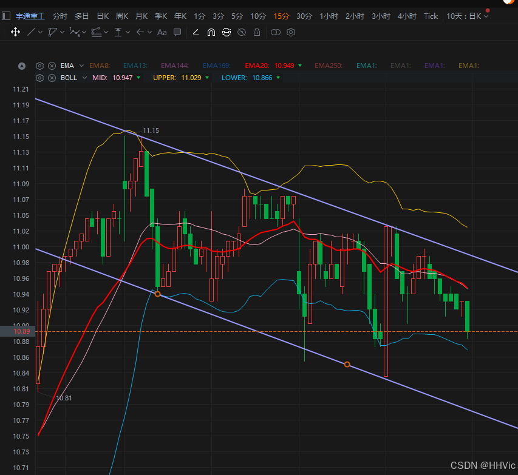The width and height of the screenshot is (518, 475).
Task: Select the Fibonacci lines tool
Action: (x=97, y=32)
